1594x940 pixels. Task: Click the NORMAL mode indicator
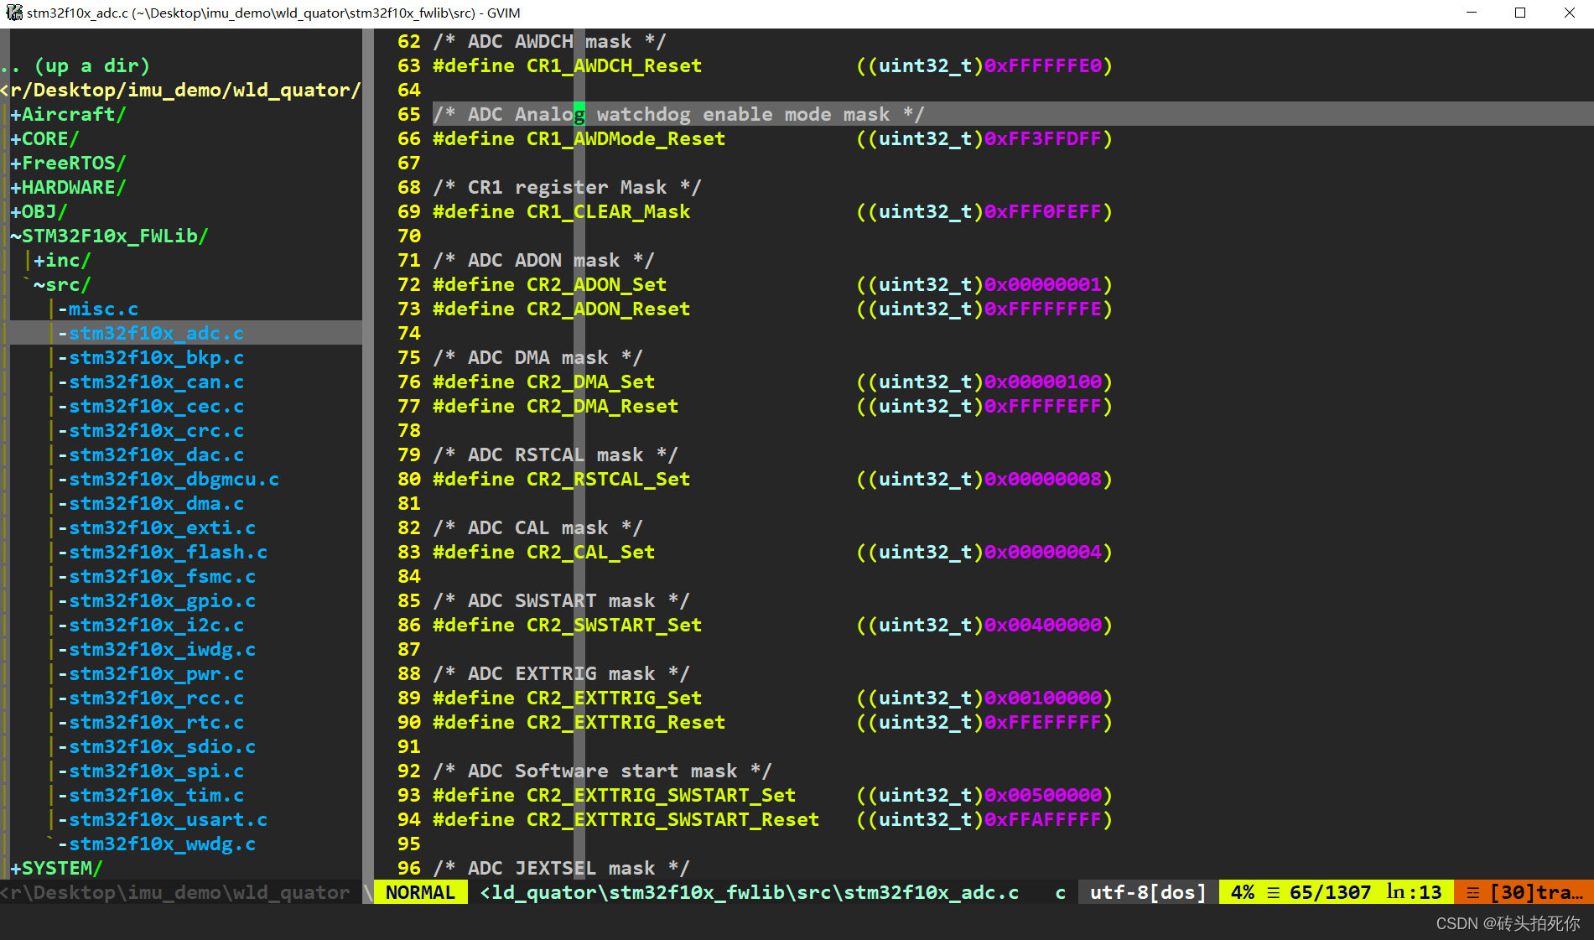tap(420, 891)
